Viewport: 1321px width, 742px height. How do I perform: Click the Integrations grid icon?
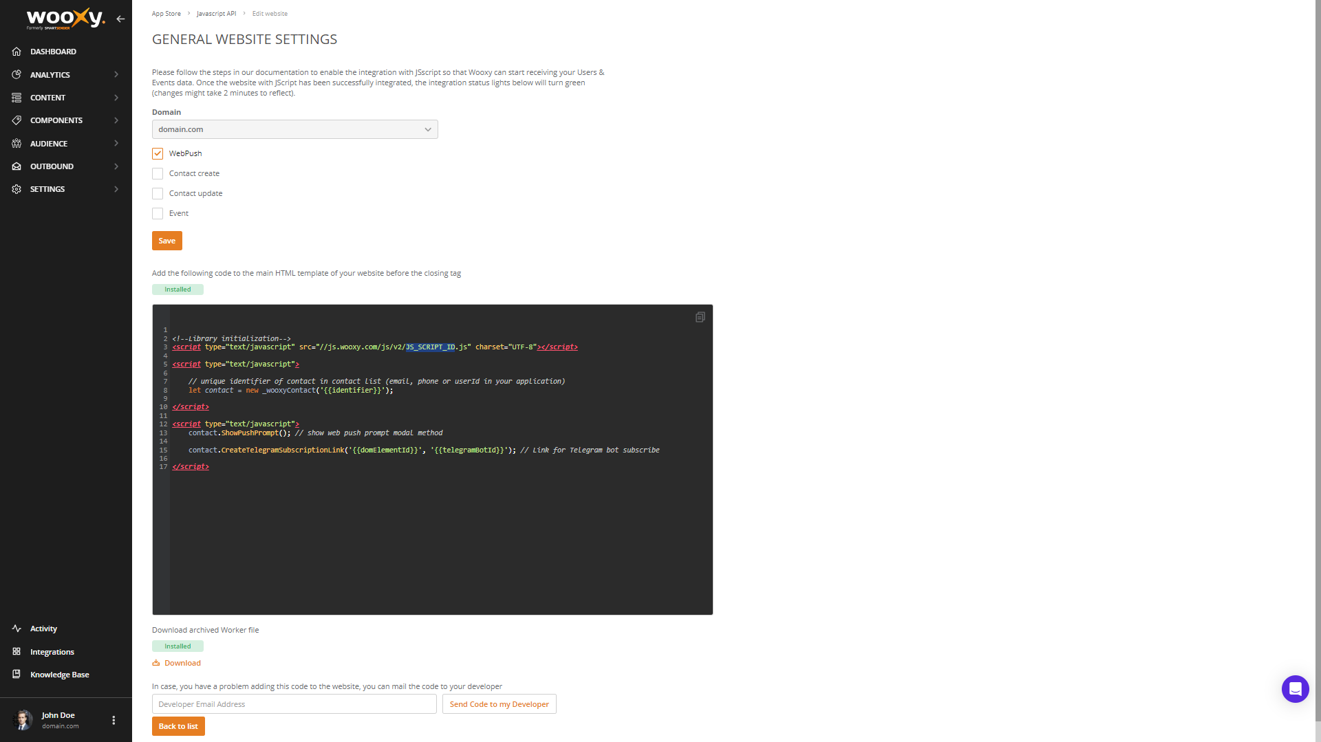pos(17,652)
